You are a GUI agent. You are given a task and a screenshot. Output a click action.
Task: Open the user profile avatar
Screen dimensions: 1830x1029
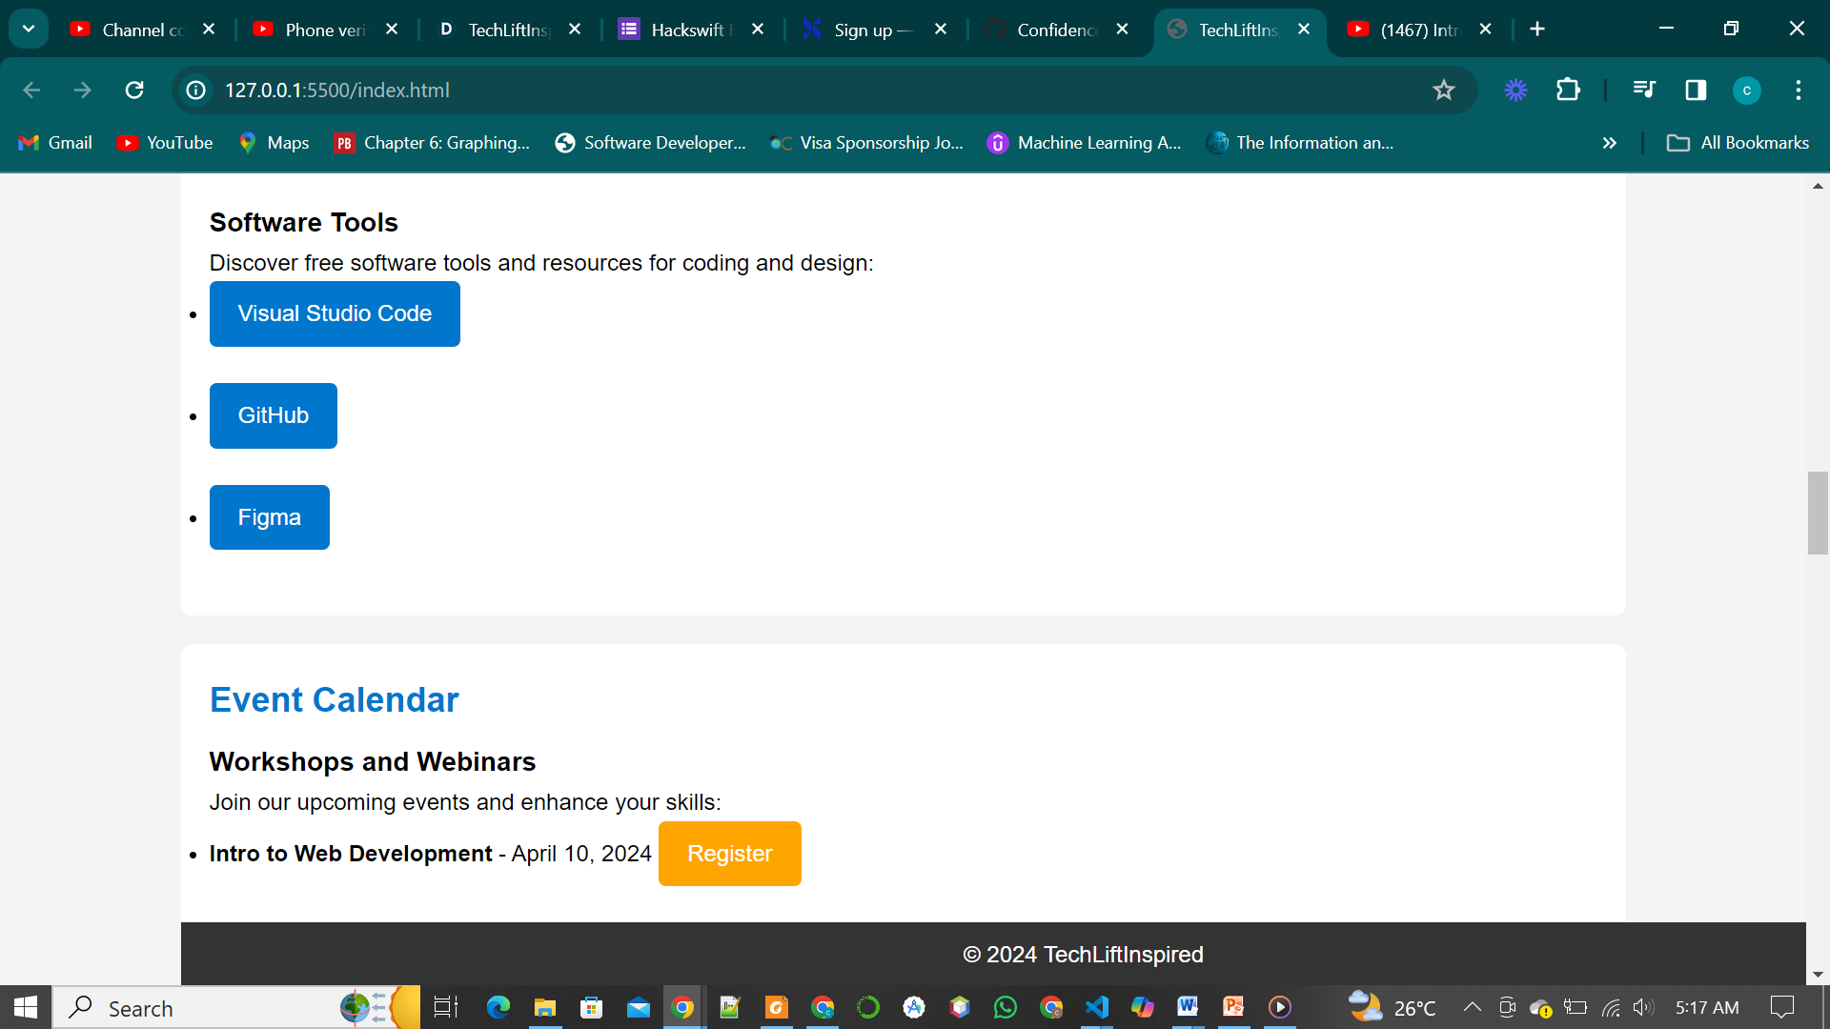point(1746,90)
